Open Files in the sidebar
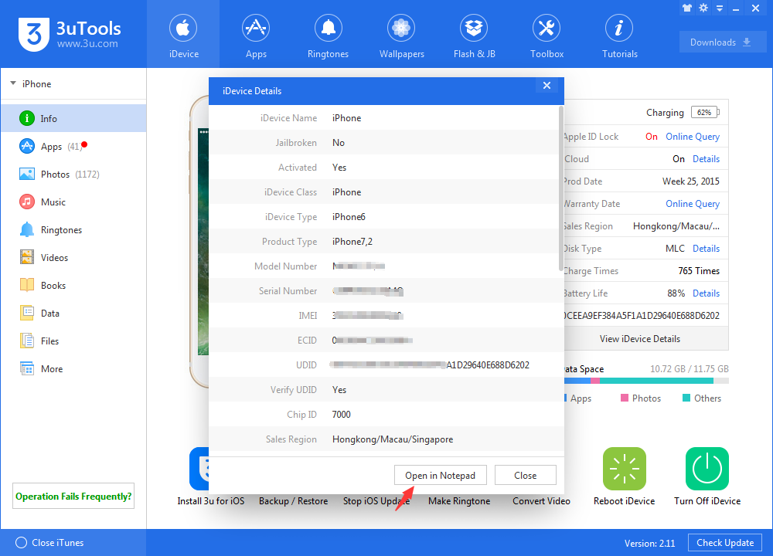 73,341
